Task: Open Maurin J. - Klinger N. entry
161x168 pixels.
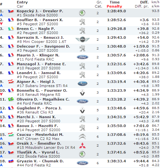Action: point(38,55)
